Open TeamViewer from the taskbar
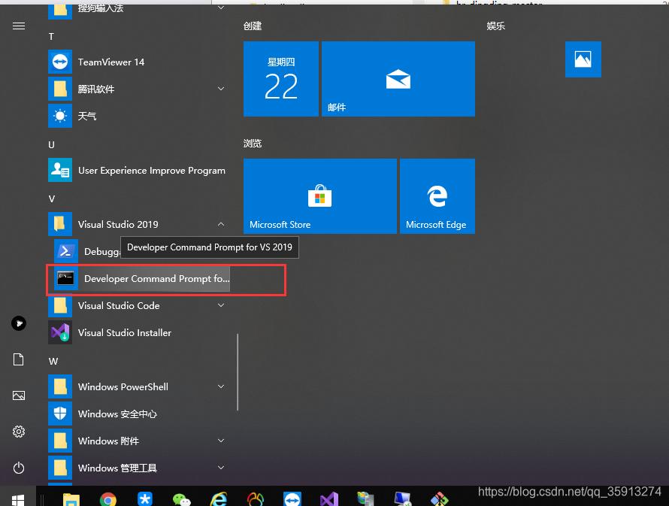This screenshot has height=506, width=669. [x=292, y=499]
